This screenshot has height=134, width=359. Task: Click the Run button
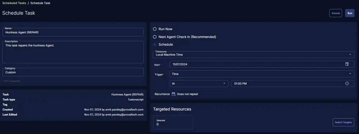(350, 13)
